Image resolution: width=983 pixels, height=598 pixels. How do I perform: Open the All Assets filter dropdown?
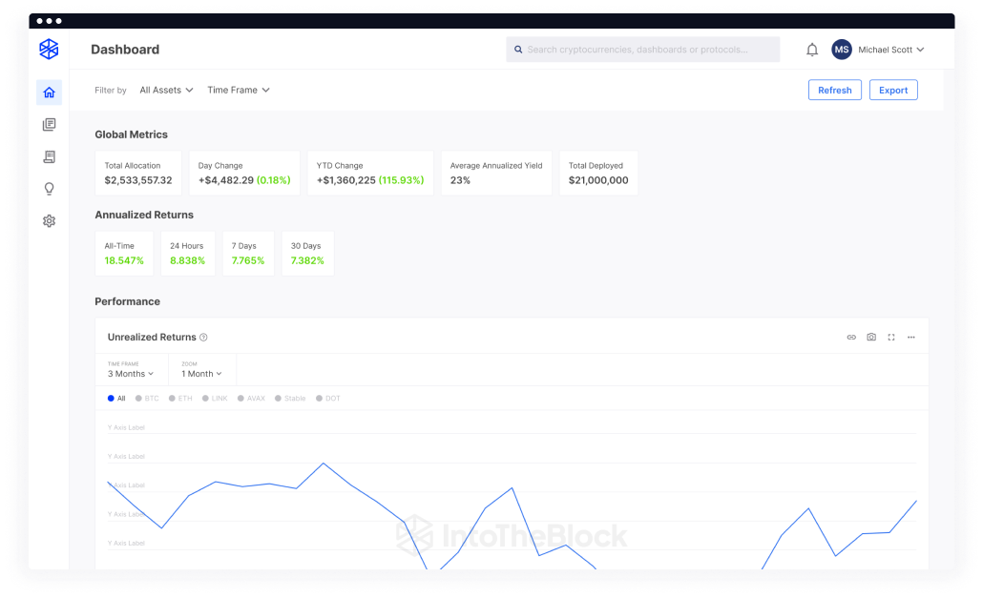166,91
